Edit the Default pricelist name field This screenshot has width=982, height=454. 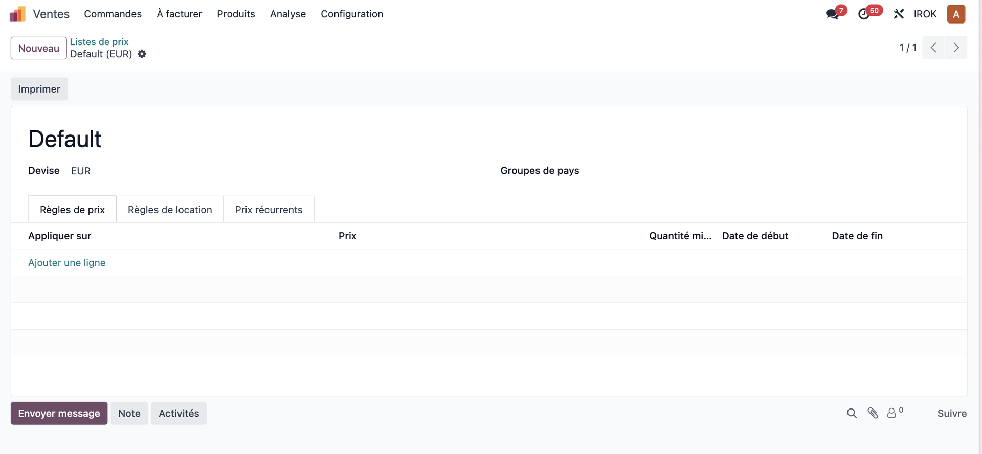tap(65, 139)
